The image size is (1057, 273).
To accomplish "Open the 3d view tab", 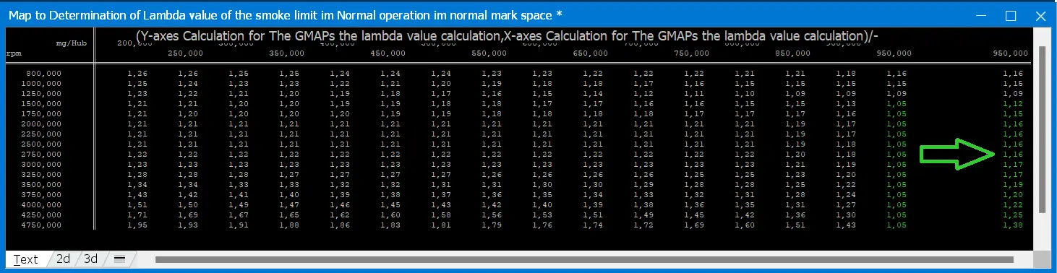I will (91, 259).
